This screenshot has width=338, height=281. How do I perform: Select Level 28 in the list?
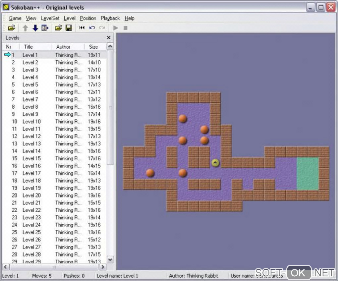(x=55, y=254)
